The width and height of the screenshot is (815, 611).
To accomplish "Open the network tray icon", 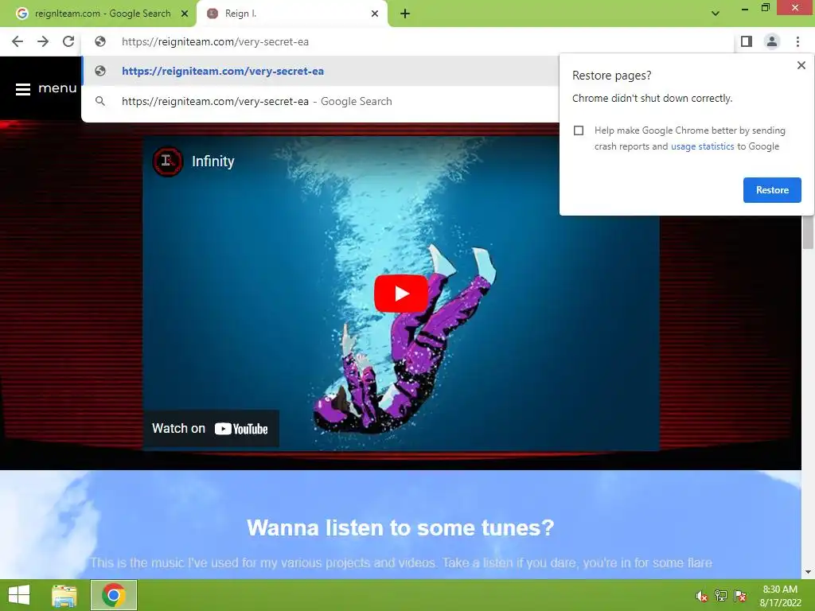I will (721, 596).
